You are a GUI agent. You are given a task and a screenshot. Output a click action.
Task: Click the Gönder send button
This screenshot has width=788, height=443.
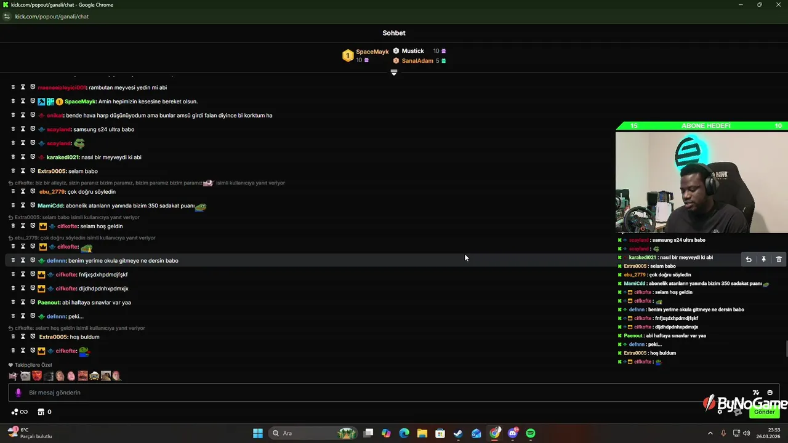764,412
